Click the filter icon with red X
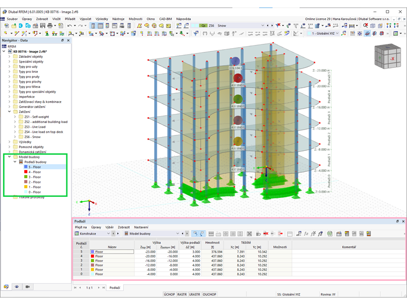The width and height of the screenshot is (407, 305). (278, 26)
